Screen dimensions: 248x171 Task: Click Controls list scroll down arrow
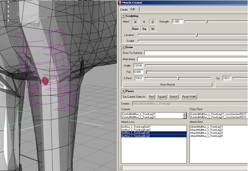coord(184,117)
